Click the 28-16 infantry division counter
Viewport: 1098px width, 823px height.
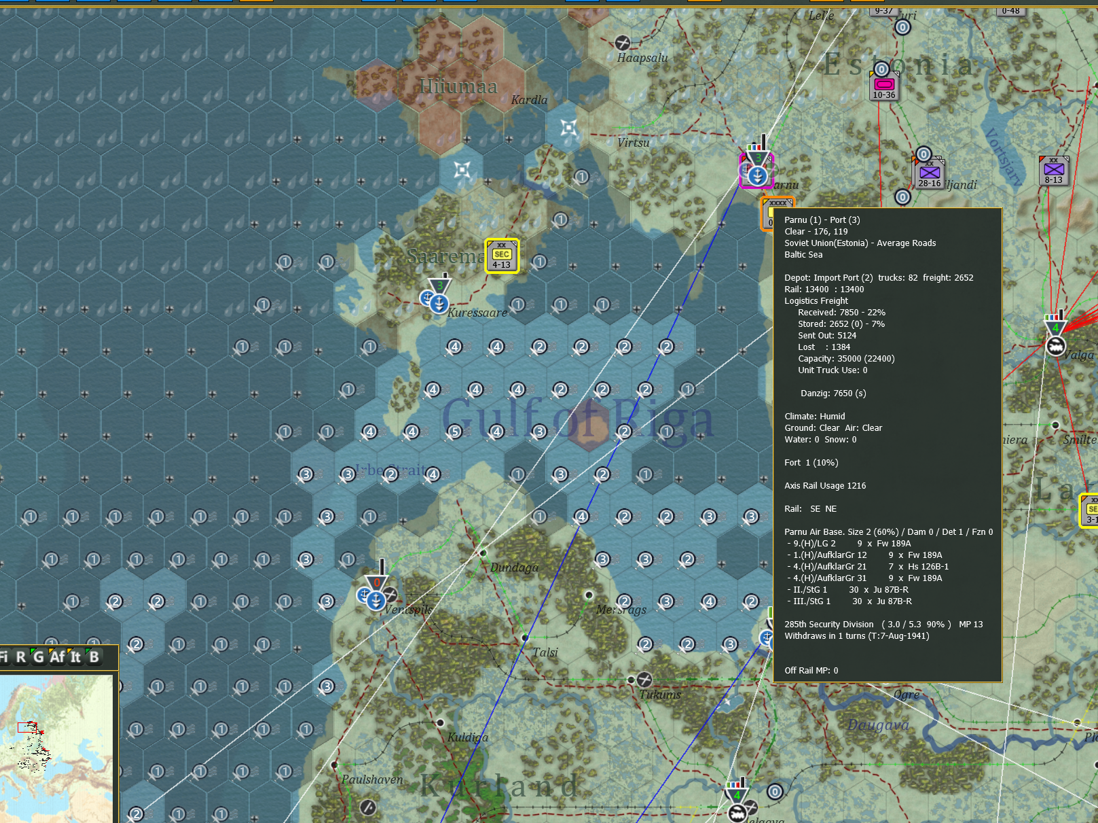click(930, 174)
